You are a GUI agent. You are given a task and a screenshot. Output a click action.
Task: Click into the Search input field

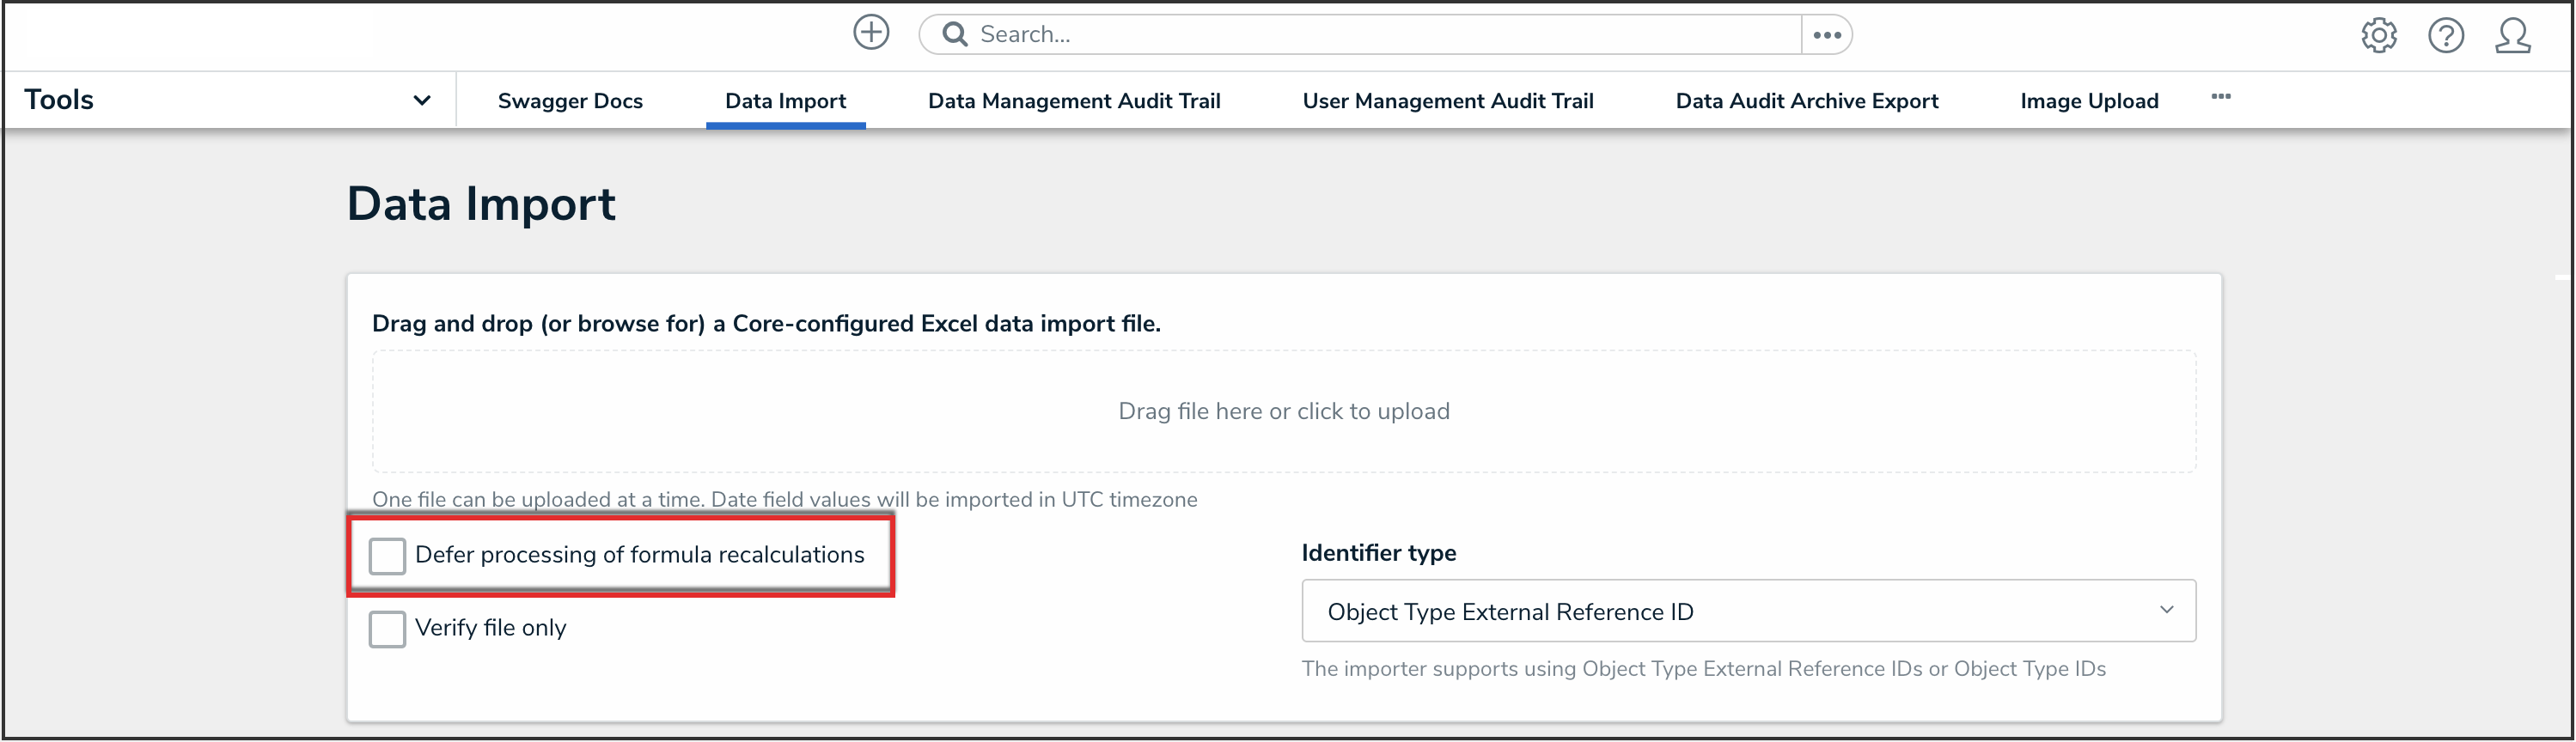tap(1380, 35)
